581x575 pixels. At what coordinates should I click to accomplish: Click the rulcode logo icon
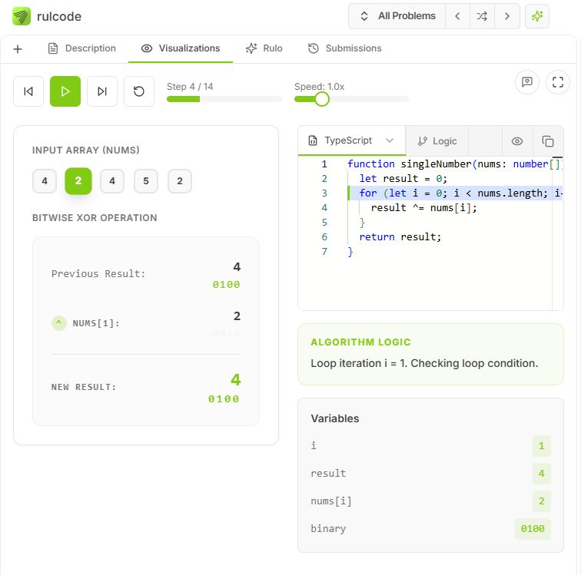(x=22, y=16)
